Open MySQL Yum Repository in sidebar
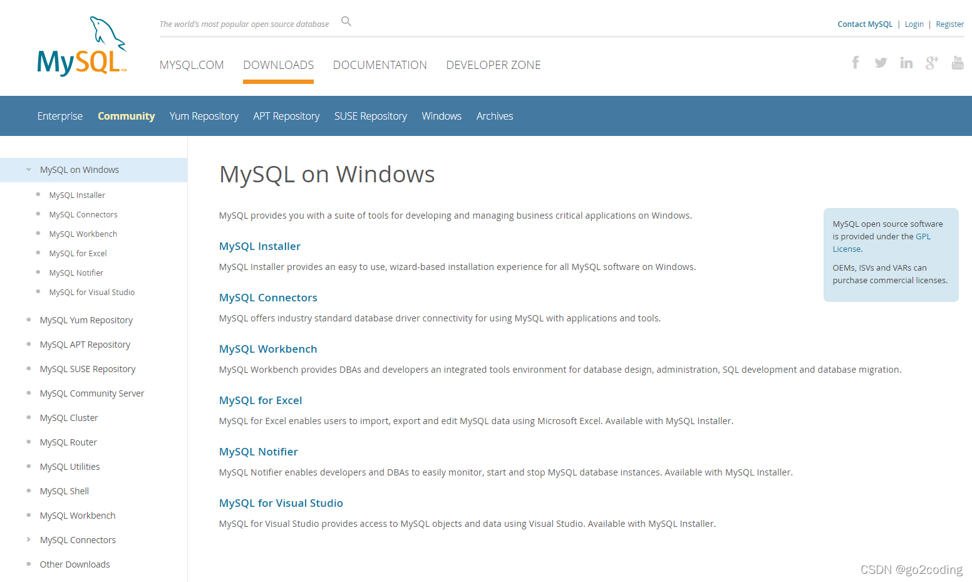The width and height of the screenshot is (972, 582). (x=86, y=320)
